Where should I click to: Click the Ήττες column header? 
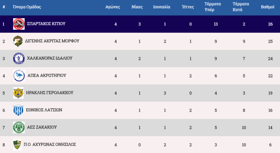(x=188, y=7)
